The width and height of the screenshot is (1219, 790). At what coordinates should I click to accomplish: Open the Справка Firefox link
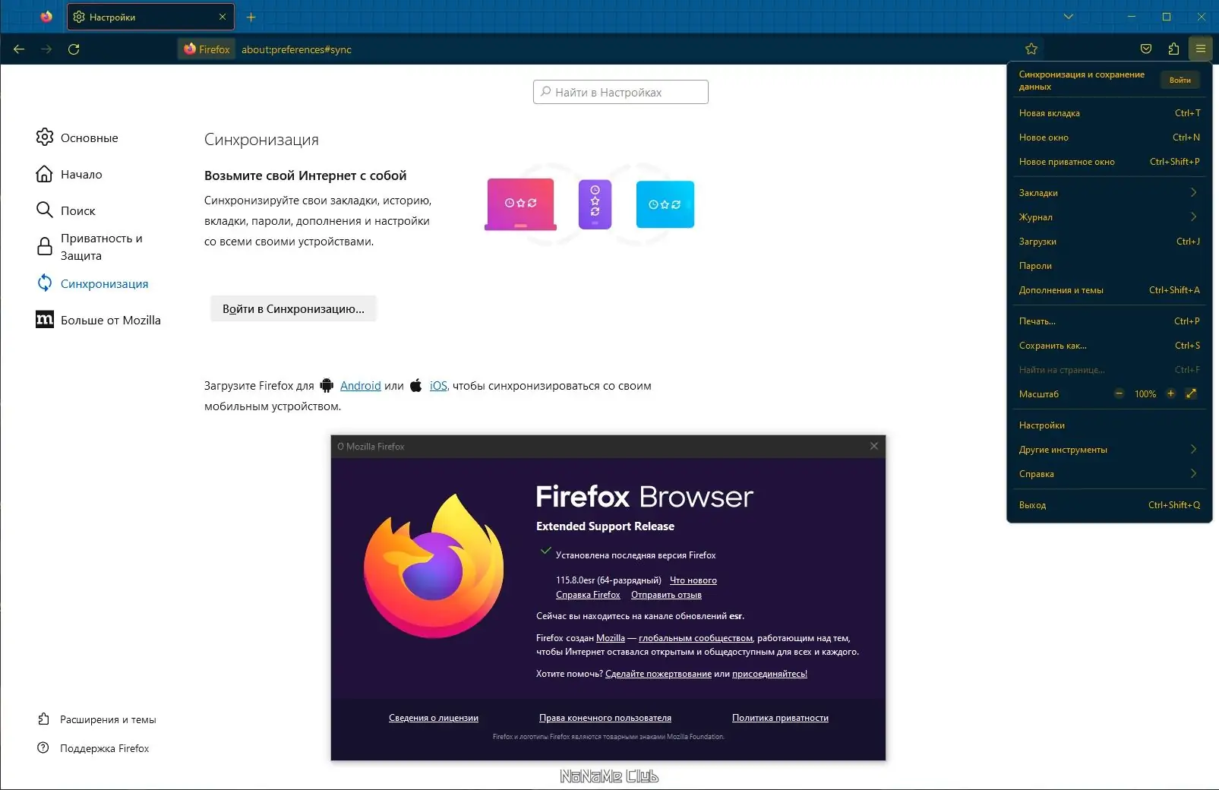coord(588,595)
